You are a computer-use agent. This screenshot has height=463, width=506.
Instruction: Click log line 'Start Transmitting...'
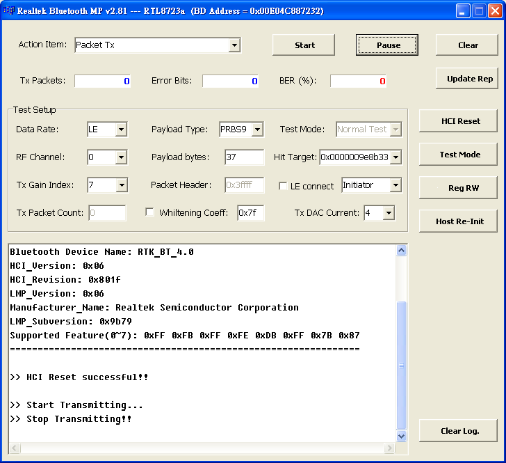tap(76, 405)
